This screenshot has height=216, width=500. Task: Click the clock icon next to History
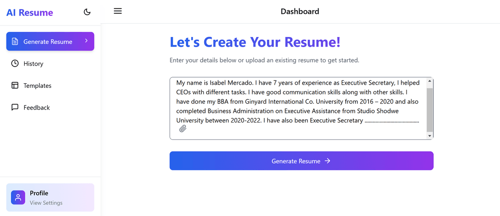point(15,63)
